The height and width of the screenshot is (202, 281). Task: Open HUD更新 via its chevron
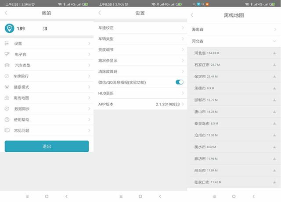[183, 93]
